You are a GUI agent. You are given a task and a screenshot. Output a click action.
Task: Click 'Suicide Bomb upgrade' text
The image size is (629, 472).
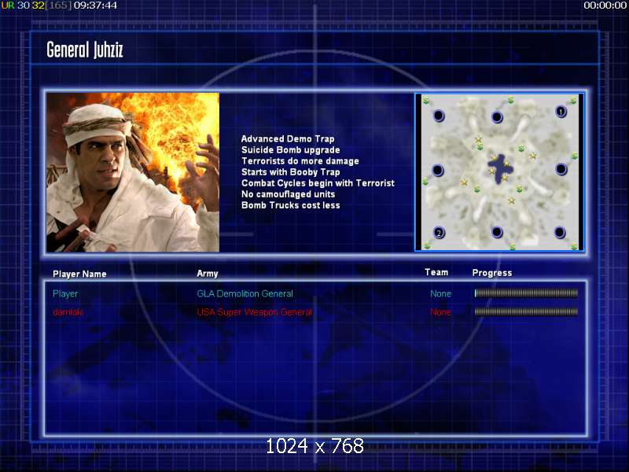click(290, 150)
